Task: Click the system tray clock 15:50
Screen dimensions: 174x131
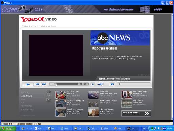Action: click(x=169, y=129)
